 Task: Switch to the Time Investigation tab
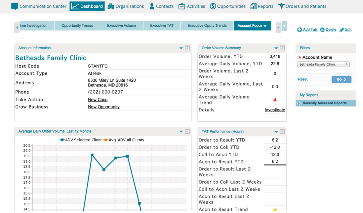37,26
